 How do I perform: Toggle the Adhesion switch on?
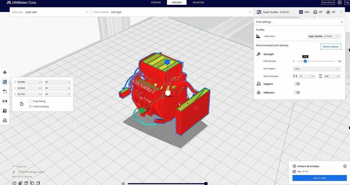tap(297, 92)
